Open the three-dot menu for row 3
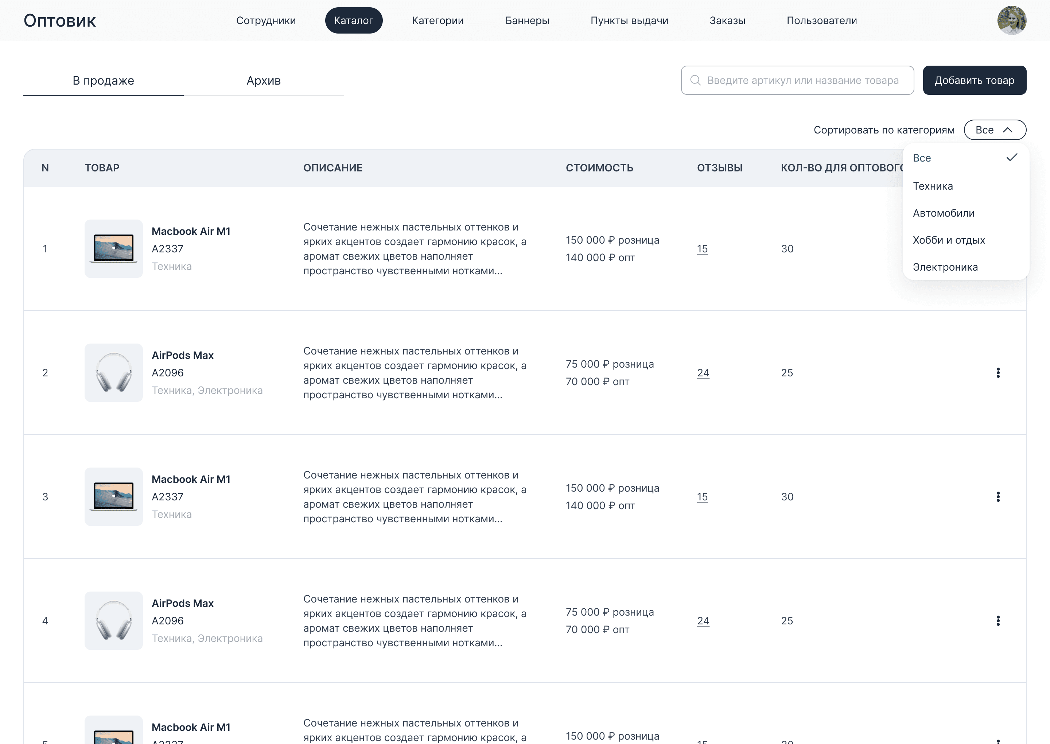 tap(998, 497)
